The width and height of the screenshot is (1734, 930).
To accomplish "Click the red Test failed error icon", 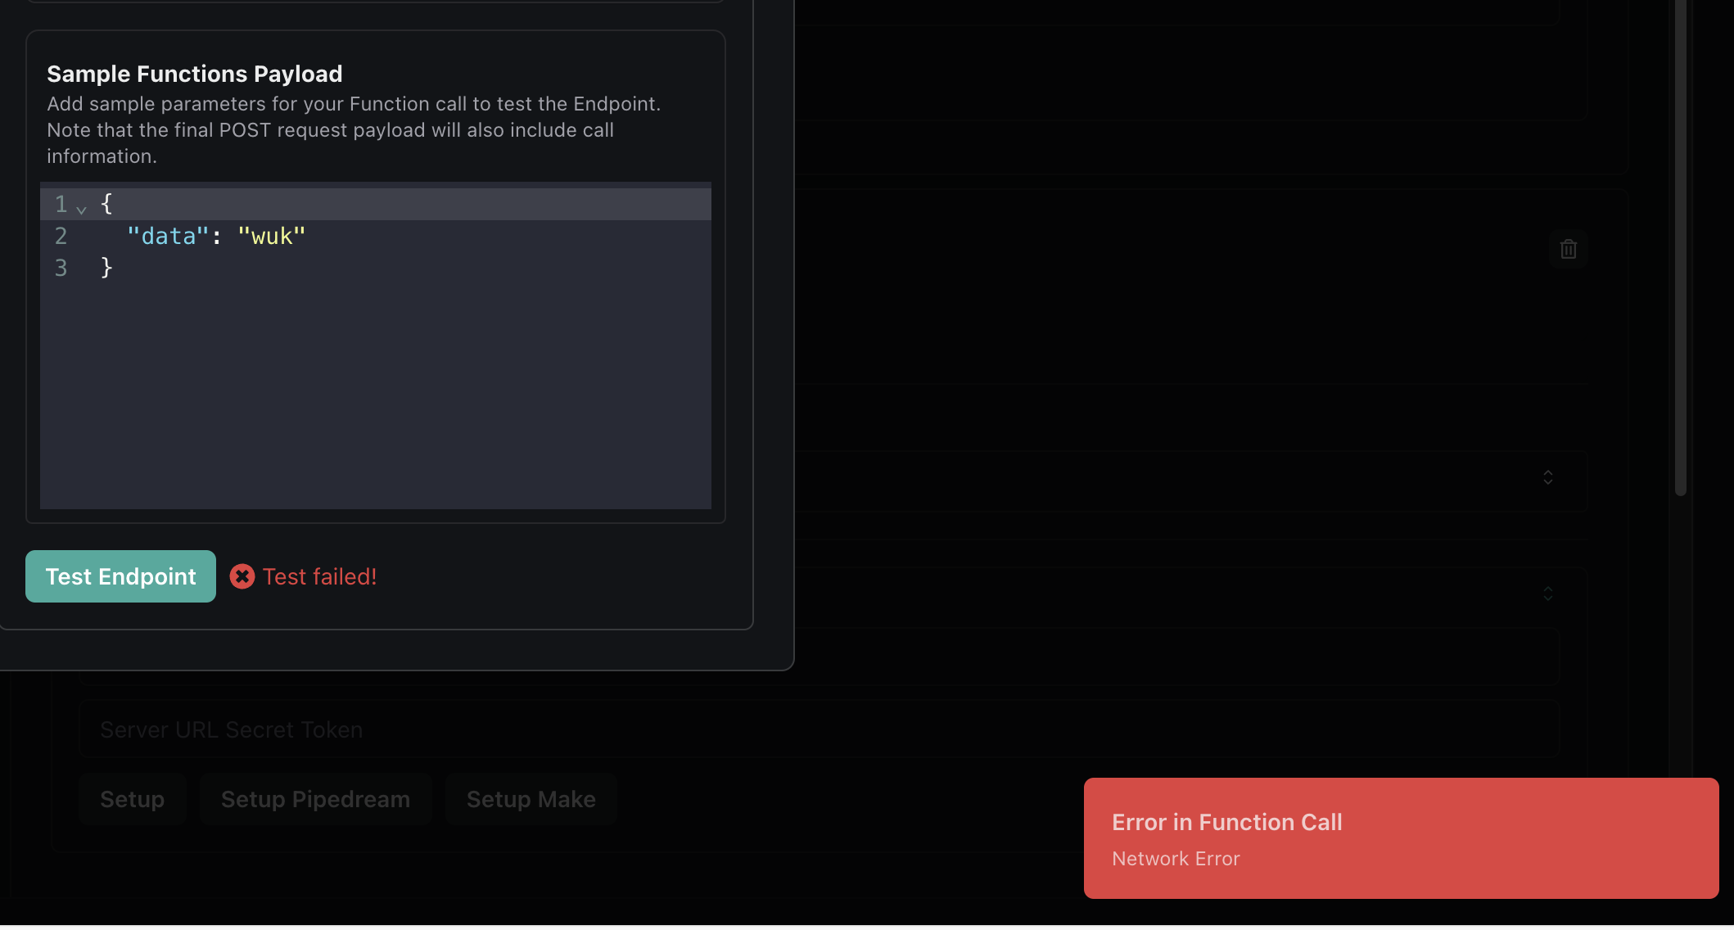I will click(x=242, y=576).
